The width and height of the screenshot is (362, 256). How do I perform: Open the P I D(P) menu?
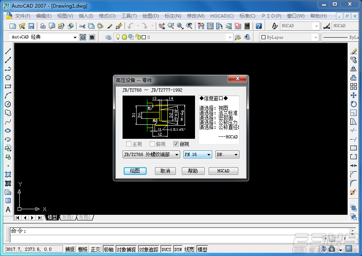point(271,16)
